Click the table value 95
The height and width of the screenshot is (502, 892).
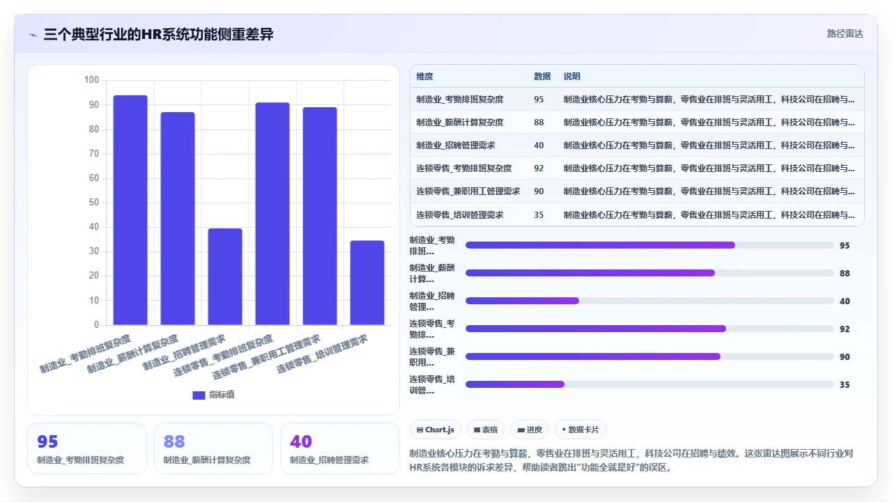(x=539, y=100)
